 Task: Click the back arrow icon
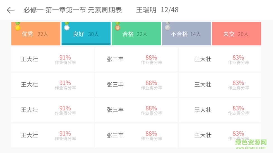pos(10,10)
